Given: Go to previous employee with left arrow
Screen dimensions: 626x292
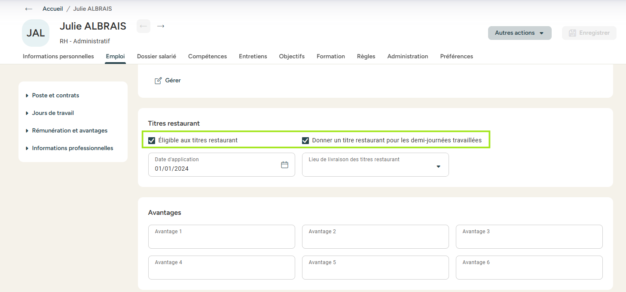Looking at the screenshot, I should point(144,26).
